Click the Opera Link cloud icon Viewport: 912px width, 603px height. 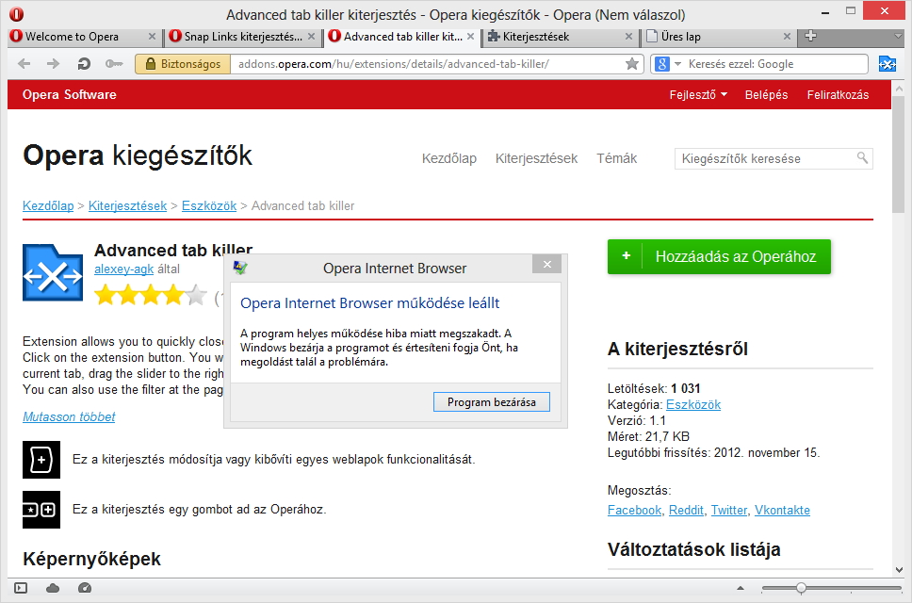point(53,588)
